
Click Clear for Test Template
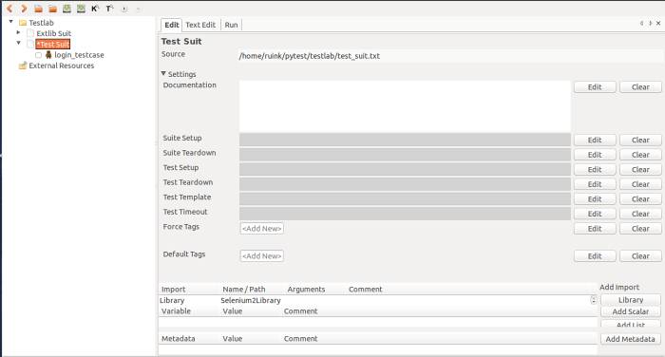640,198
